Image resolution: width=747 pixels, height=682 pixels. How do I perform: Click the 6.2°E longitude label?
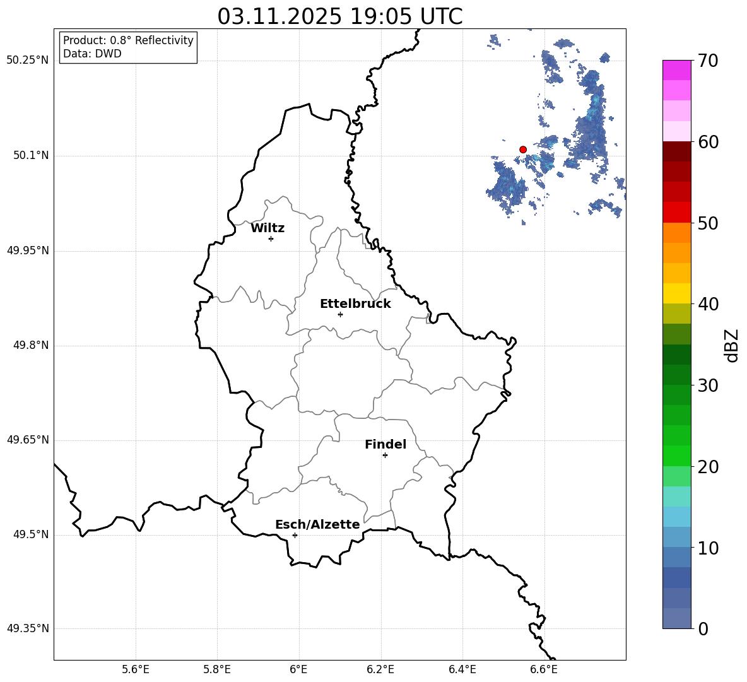point(380,669)
